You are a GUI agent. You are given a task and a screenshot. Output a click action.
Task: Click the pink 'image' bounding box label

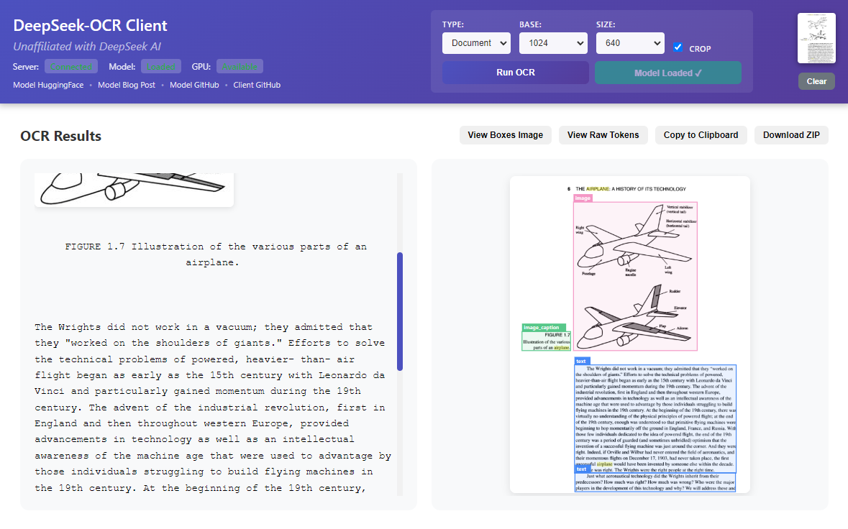pos(583,198)
